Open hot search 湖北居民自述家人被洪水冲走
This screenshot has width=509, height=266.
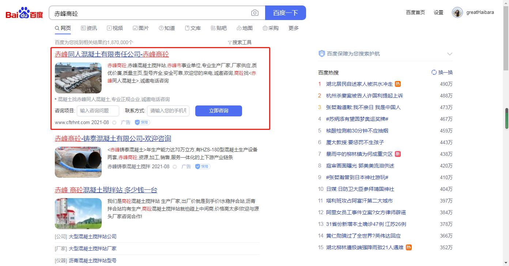pyautogui.click(x=359, y=84)
